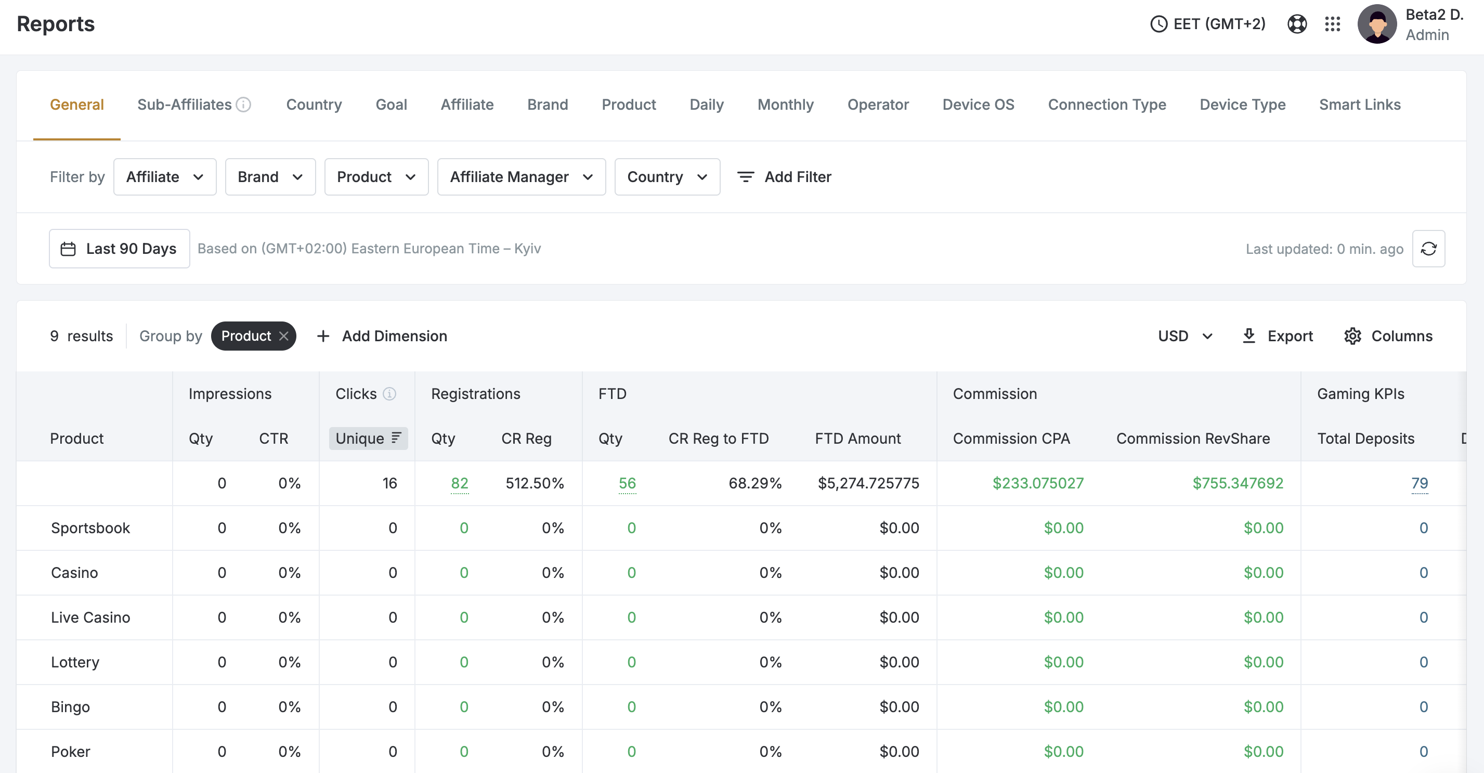The width and height of the screenshot is (1484, 773).
Task: Switch to the Smart Links tab
Action: 1359,105
